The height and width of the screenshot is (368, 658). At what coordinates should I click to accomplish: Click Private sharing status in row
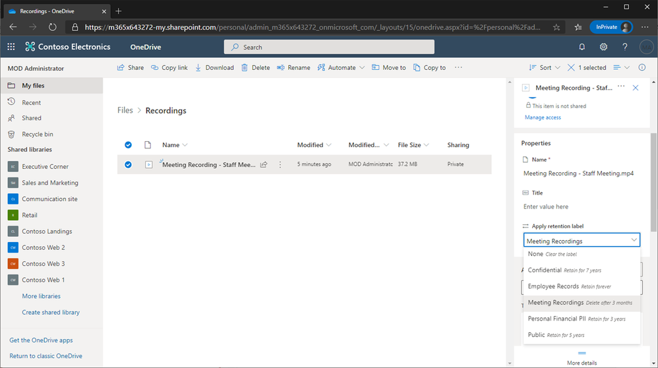click(x=456, y=164)
